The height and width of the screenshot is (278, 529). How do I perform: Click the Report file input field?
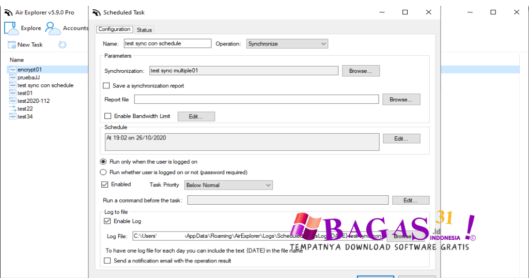[x=256, y=99]
